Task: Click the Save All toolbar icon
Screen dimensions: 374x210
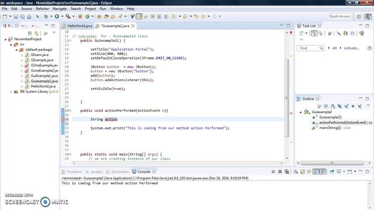Action: click(x=22, y=16)
